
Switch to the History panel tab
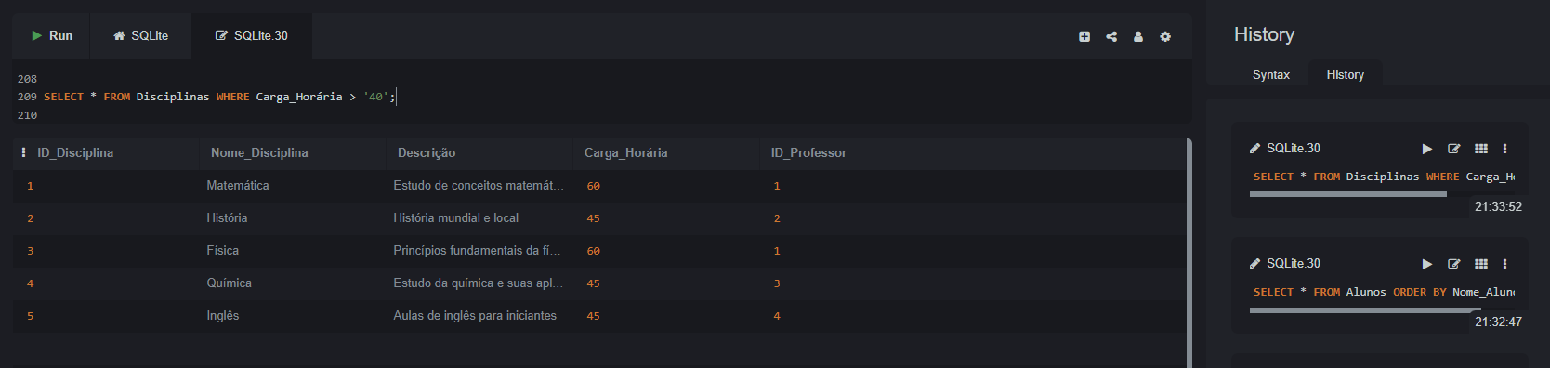(x=1345, y=74)
